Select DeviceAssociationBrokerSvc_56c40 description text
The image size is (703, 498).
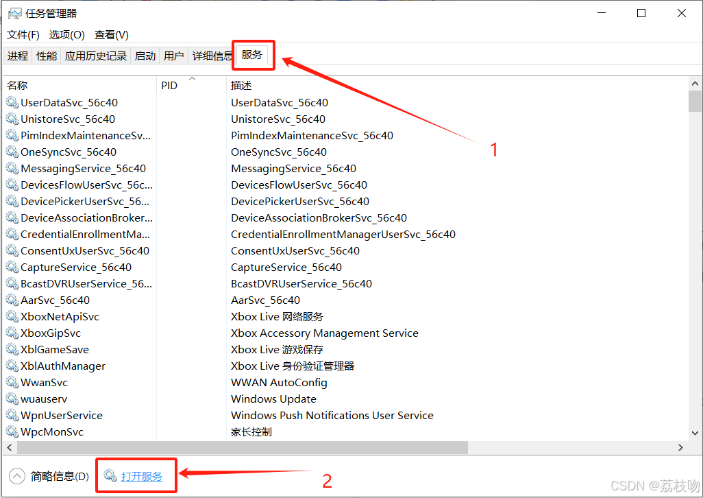pos(319,217)
